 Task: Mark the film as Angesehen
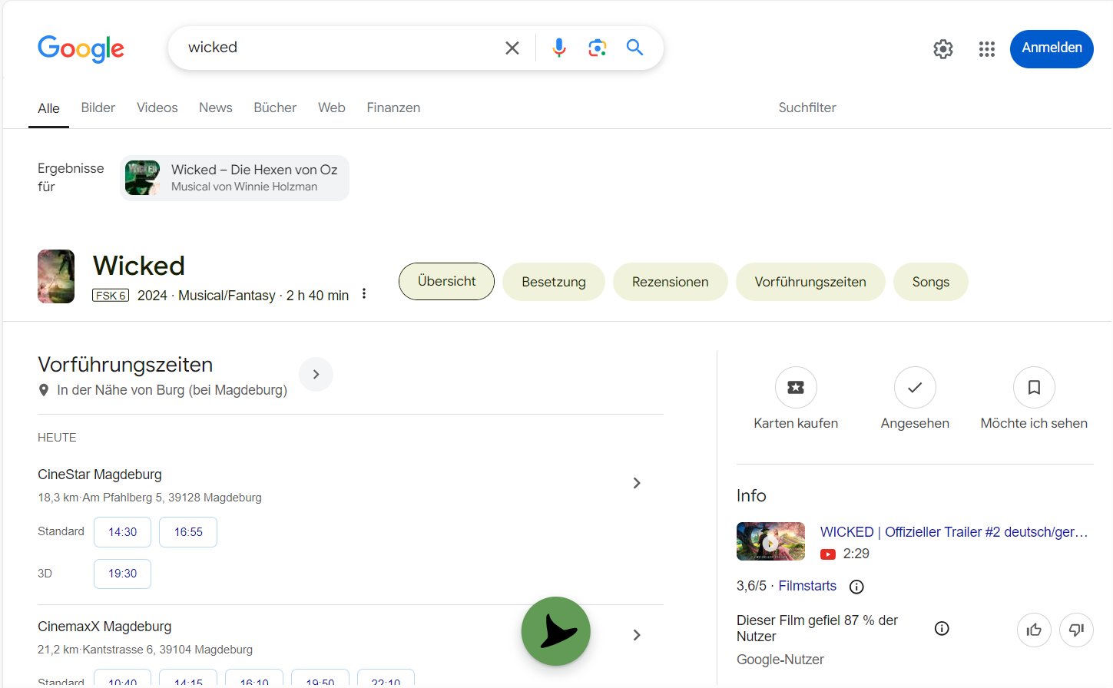click(x=915, y=387)
